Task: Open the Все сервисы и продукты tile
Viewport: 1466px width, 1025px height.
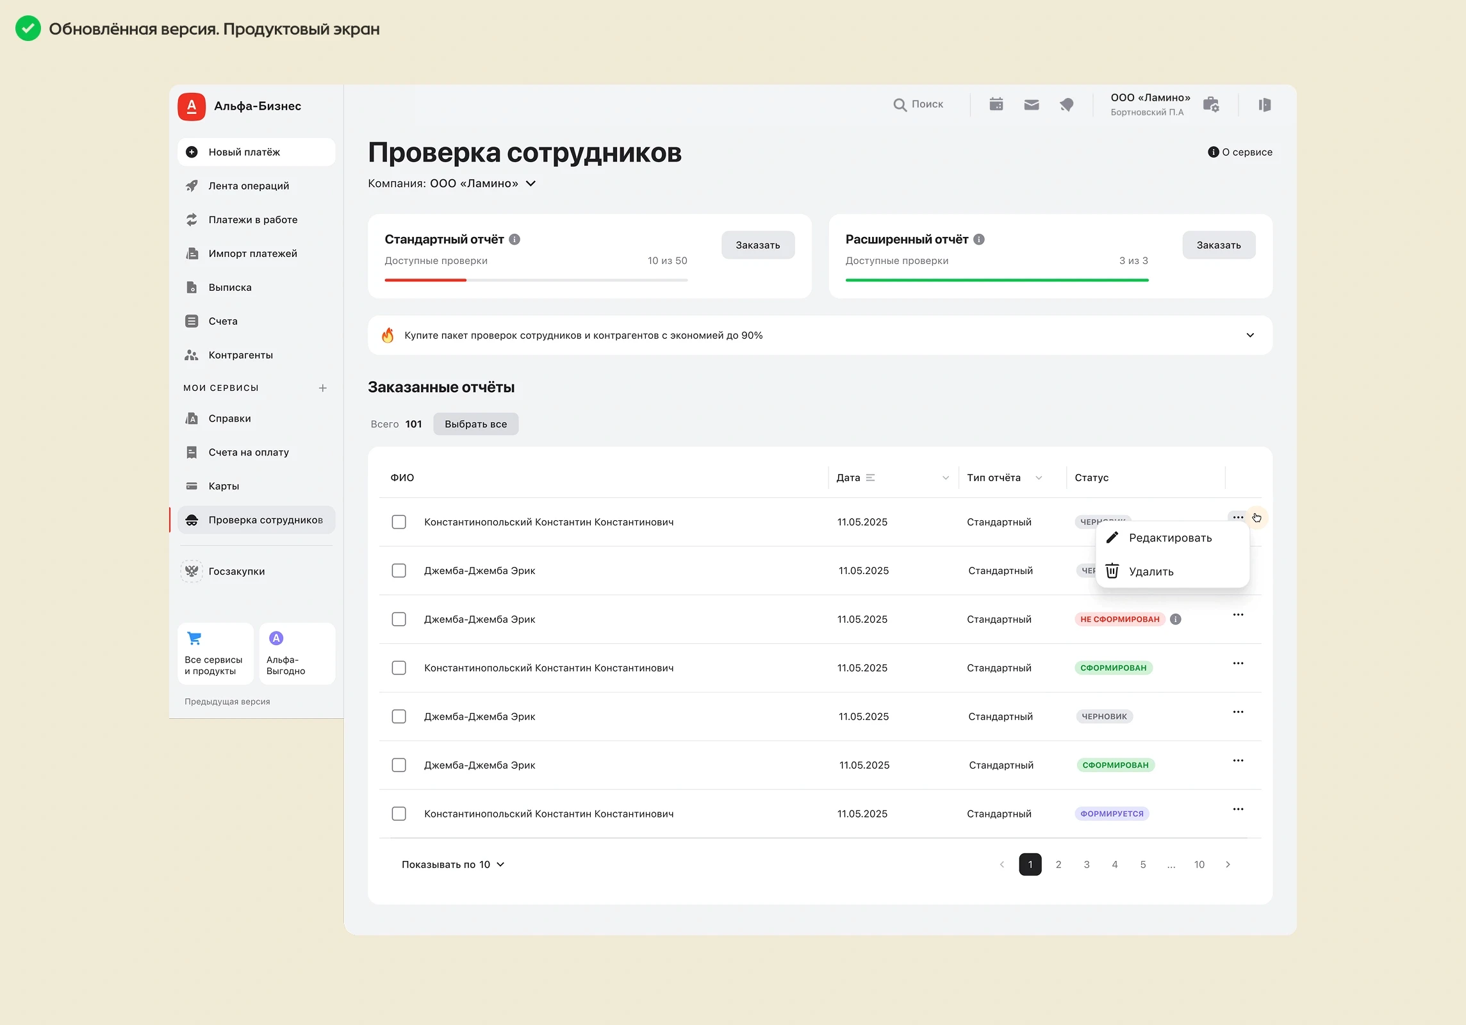Action: point(215,653)
